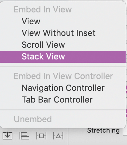Click the Embed In View section header
The height and width of the screenshot is (145, 127).
coord(43,9)
